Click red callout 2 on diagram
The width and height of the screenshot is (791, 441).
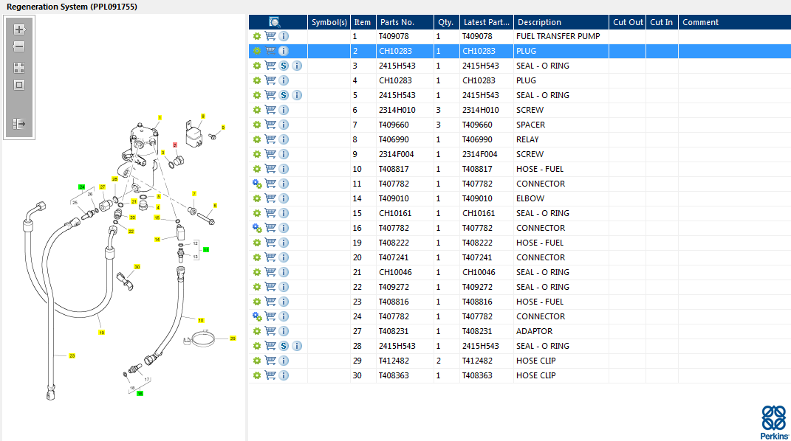(175, 145)
